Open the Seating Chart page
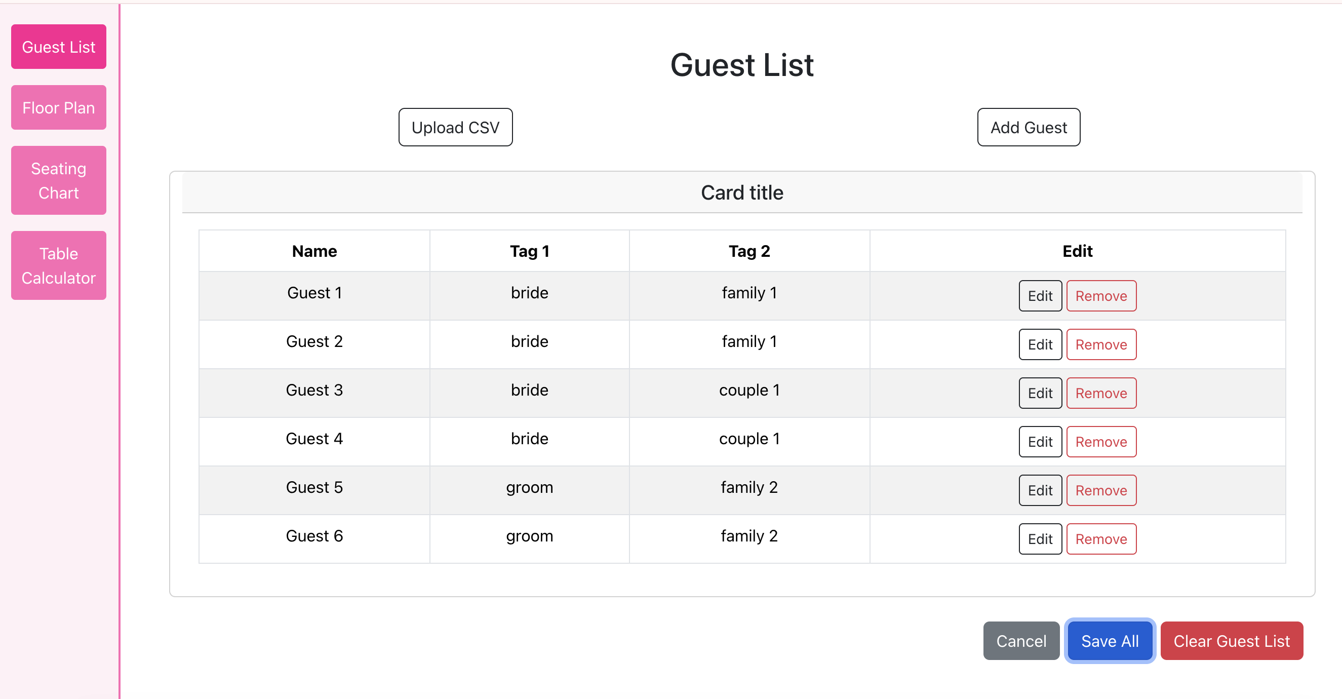Screen dimensions: 1342x699 [58, 180]
